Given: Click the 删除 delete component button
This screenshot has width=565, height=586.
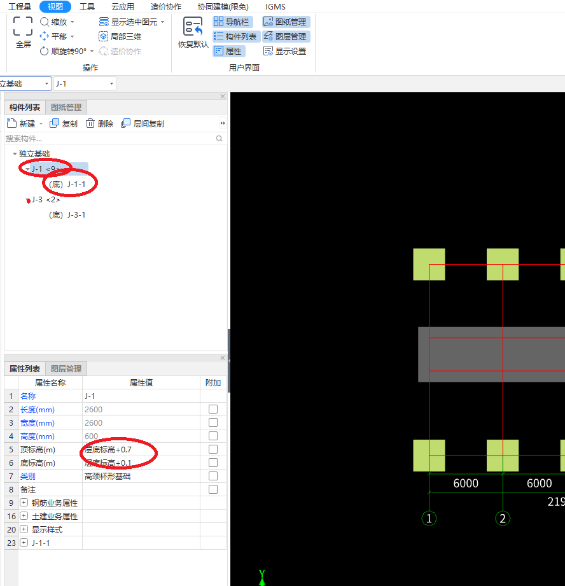Looking at the screenshot, I should (99, 123).
